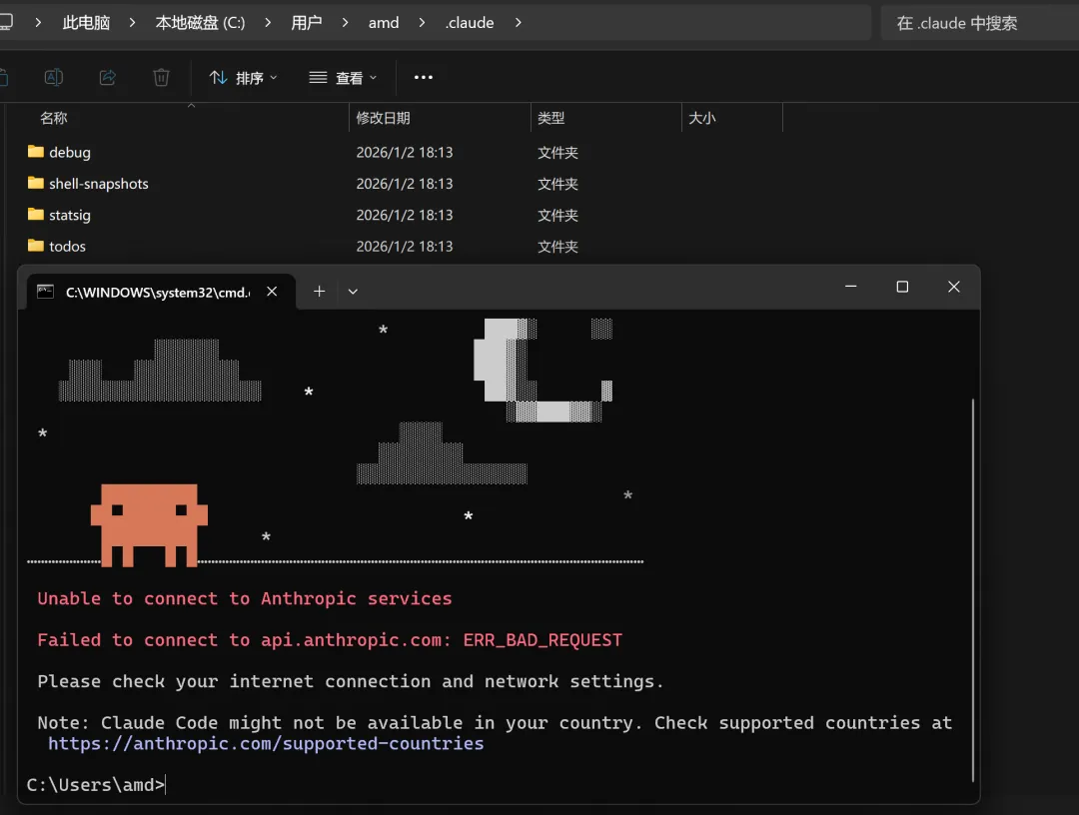Screen dimensions: 1079x815
Task: Open the 排序 sort dropdown
Action: point(243,78)
